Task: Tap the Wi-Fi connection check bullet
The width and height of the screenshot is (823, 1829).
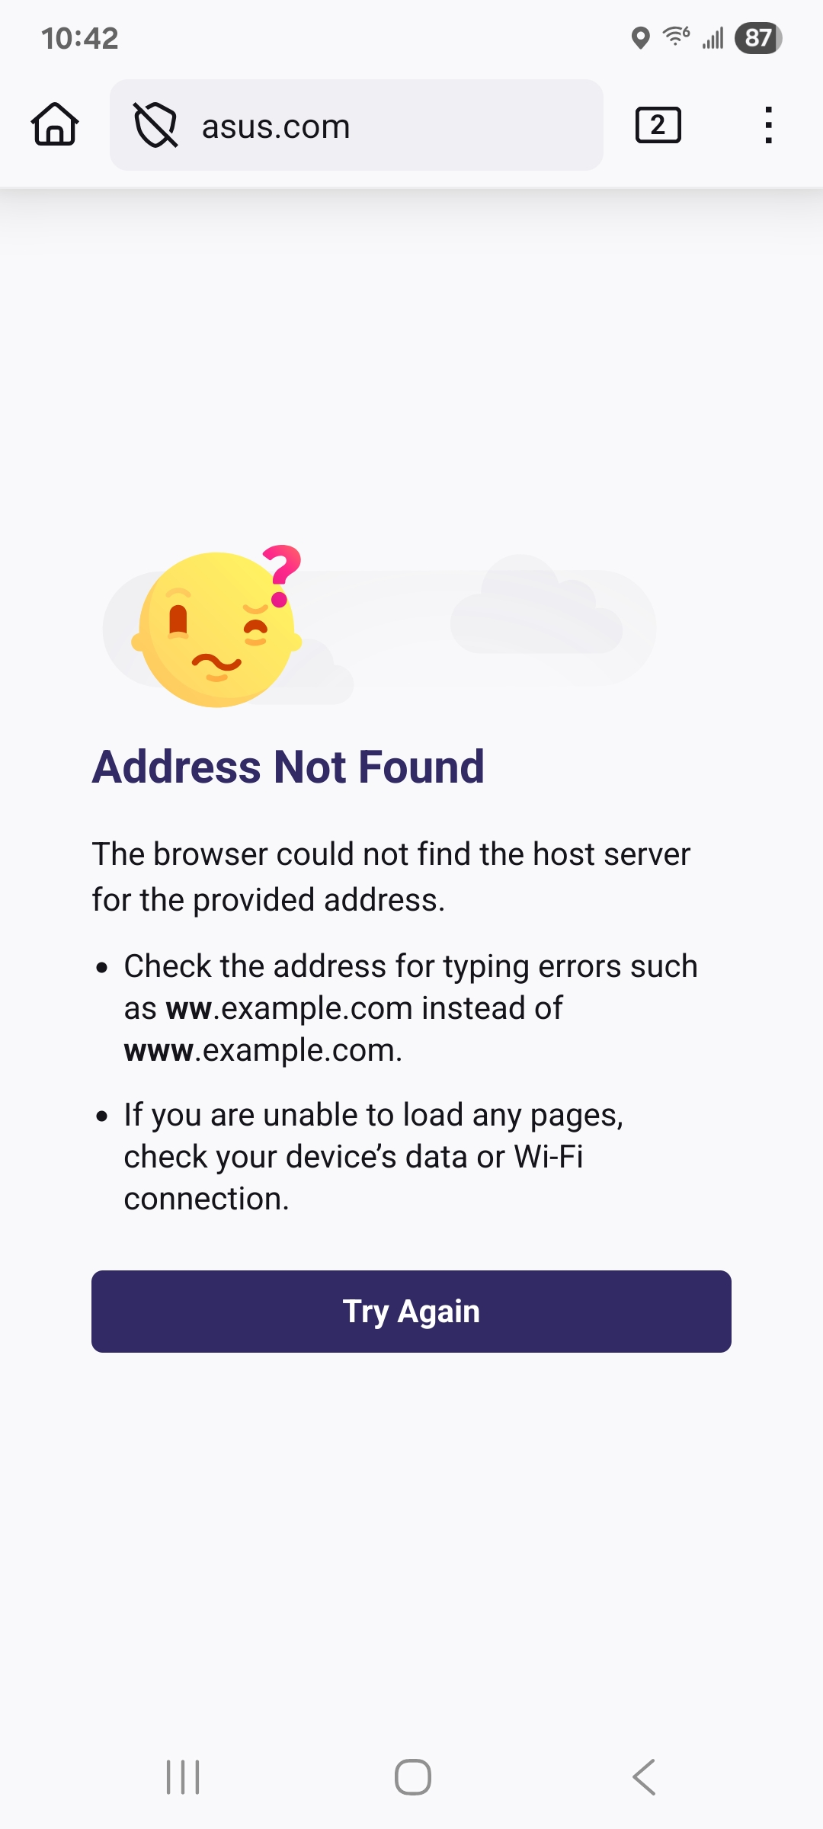Action: click(374, 1157)
